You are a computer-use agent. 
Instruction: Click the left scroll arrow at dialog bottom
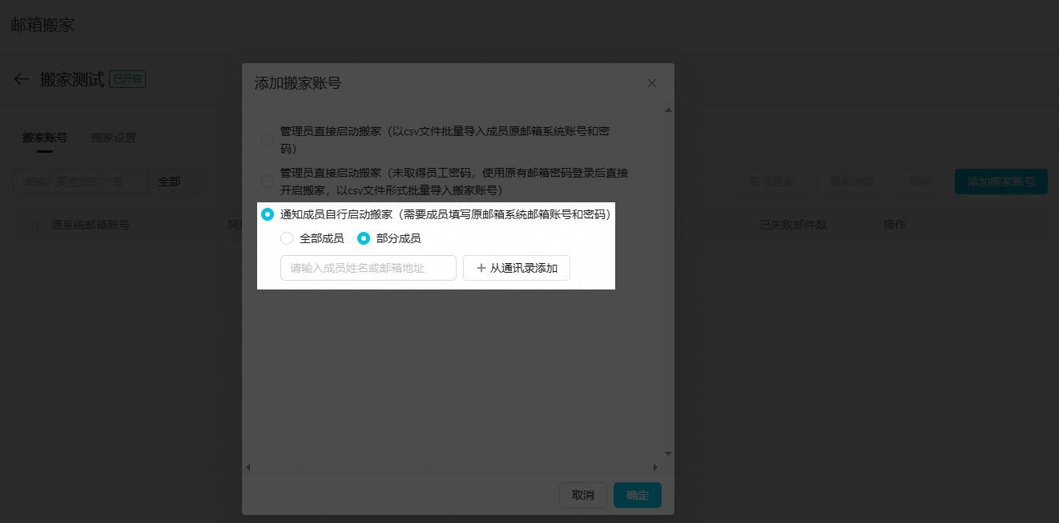248,466
